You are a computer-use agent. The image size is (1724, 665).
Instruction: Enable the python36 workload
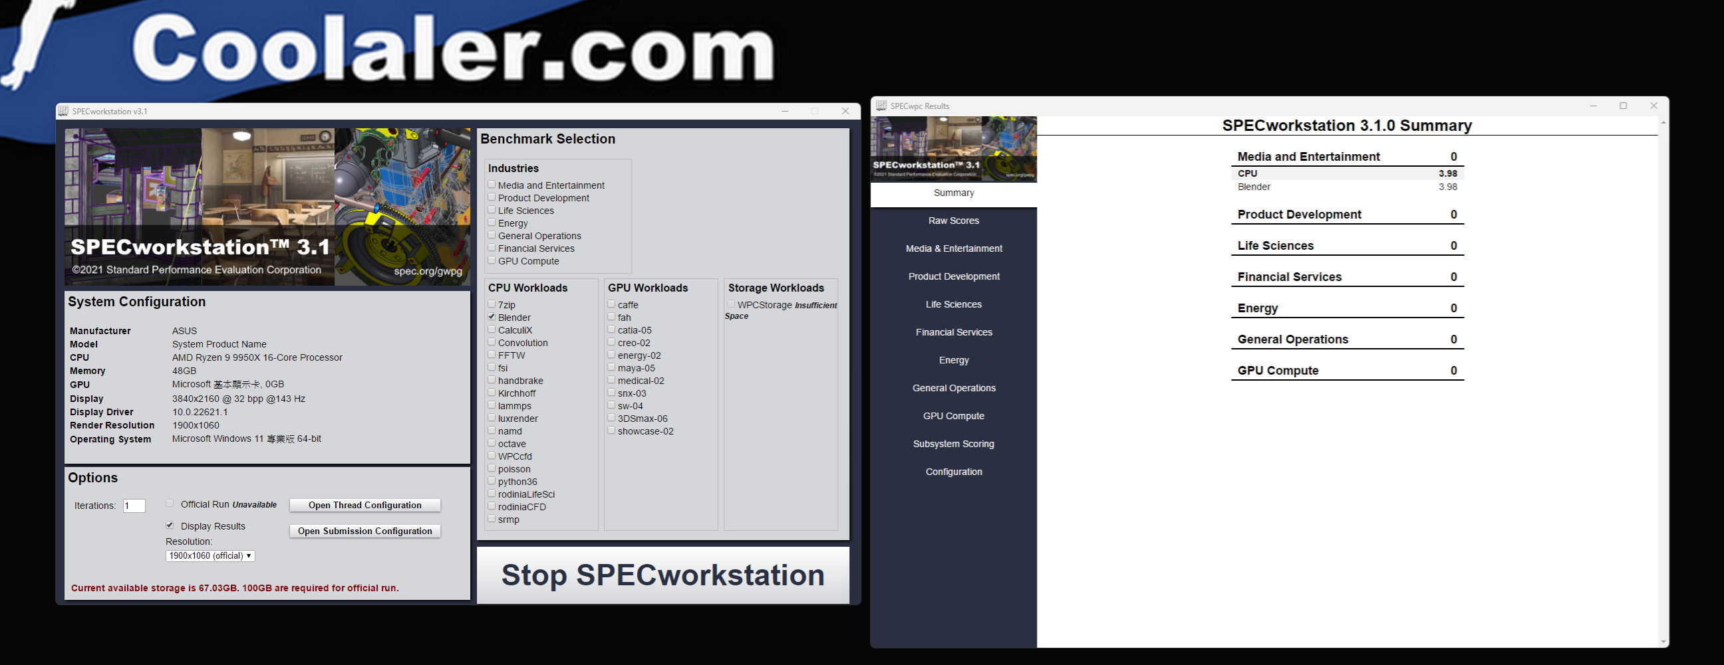point(492,481)
